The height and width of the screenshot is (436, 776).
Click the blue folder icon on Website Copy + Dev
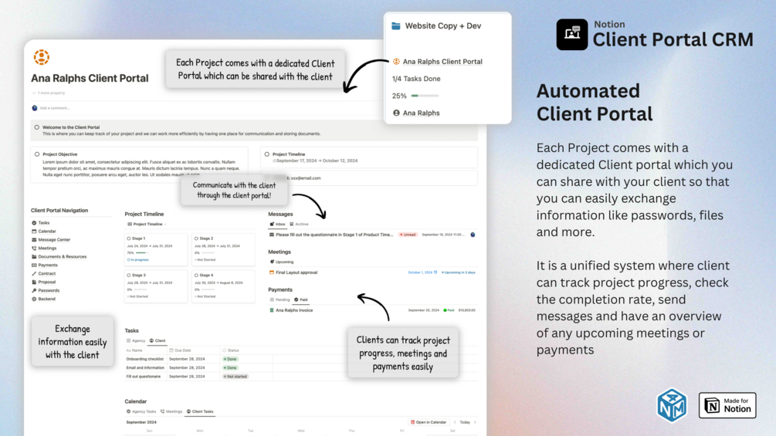pyautogui.click(x=396, y=25)
